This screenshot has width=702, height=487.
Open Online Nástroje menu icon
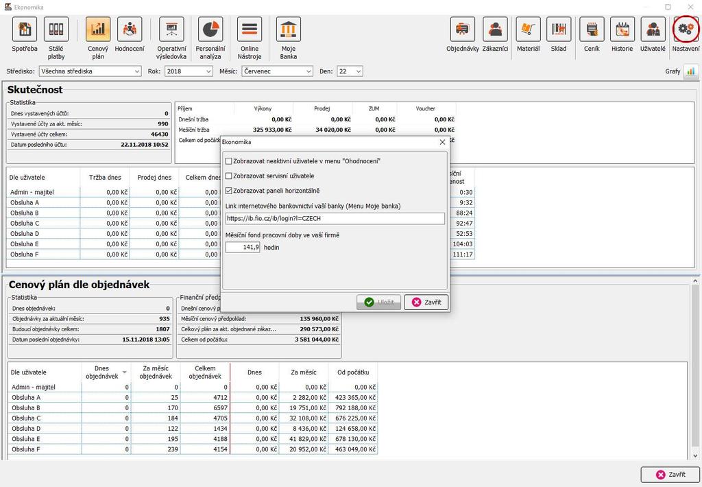(x=250, y=29)
